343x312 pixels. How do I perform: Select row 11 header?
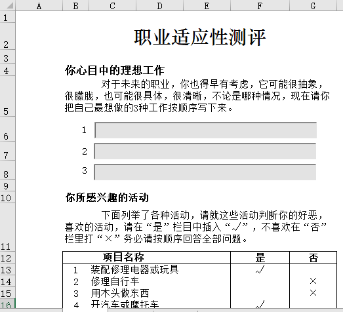[8, 227]
